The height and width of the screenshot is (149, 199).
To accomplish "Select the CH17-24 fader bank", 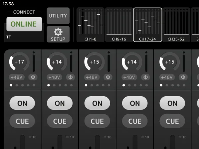I will [x=147, y=25].
